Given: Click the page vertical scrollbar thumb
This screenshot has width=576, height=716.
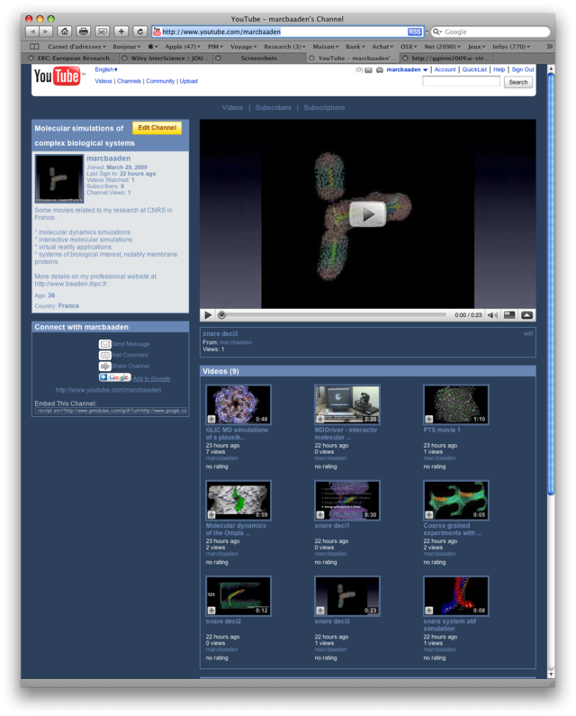Looking at the screenshot, I should point(551,283).
